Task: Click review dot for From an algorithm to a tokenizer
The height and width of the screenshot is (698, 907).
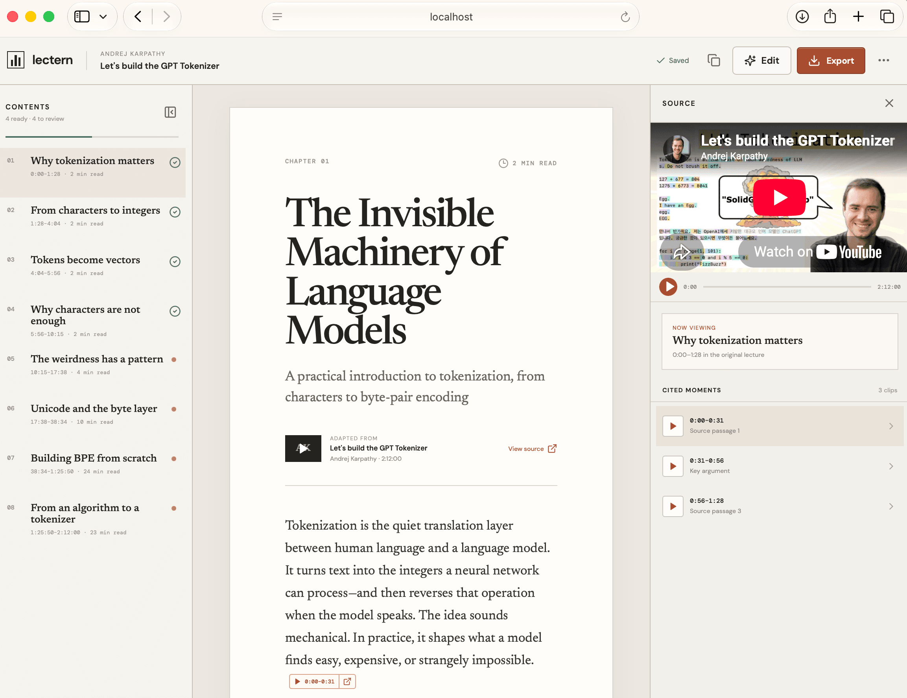Action: coord(174,508)
